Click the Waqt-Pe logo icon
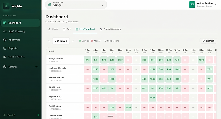The height and width of the screenshot is (119, 221). click(6, 6)
